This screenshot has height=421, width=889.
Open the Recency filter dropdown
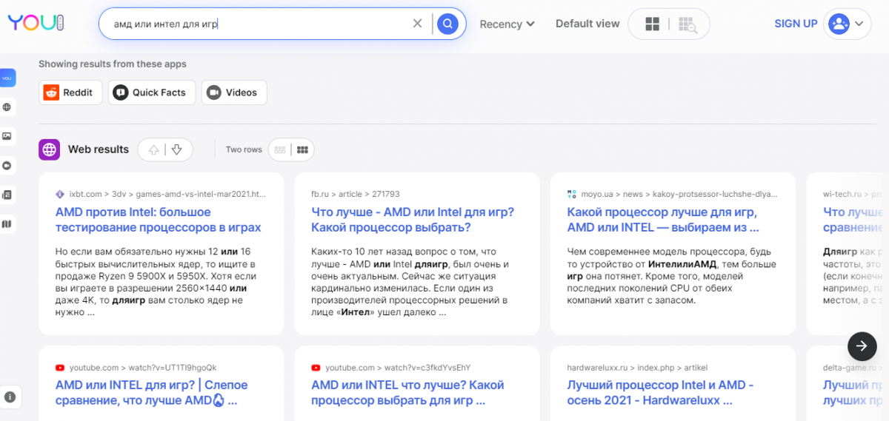click(x=507, y=24)
